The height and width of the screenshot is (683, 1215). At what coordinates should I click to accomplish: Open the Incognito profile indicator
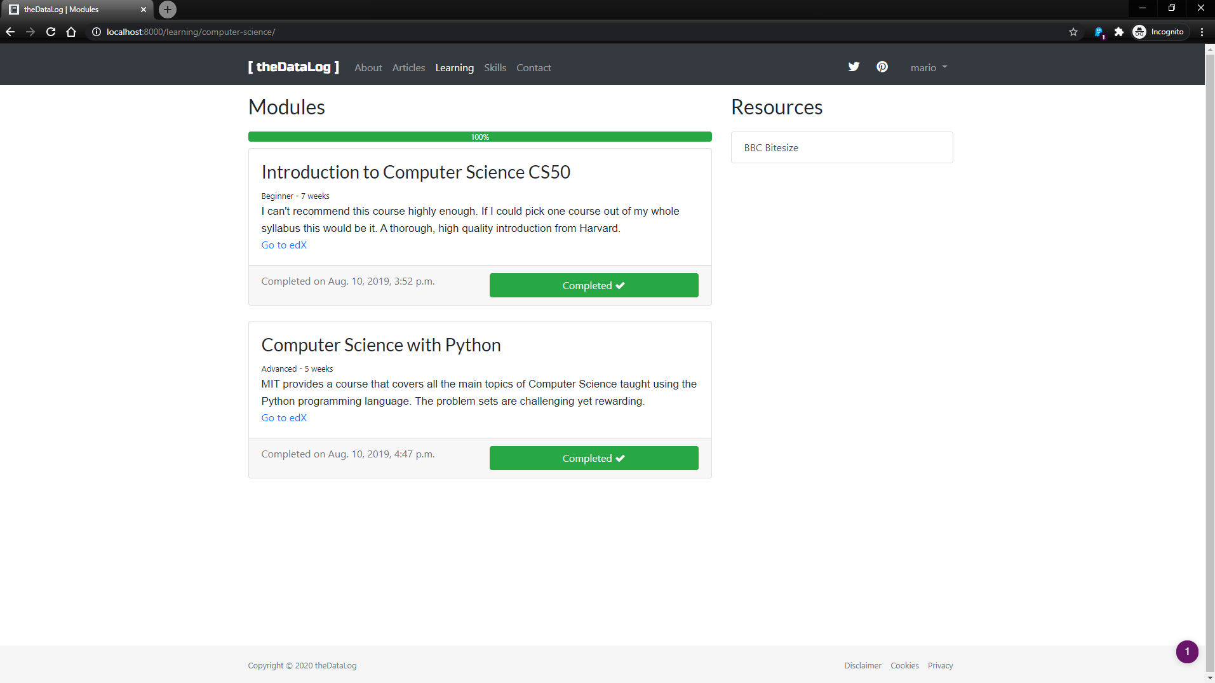pyautogui.click(x=1160, y=32)
